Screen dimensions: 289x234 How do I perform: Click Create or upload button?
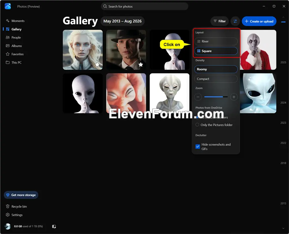pyautogui.click(x=259, y=21)
